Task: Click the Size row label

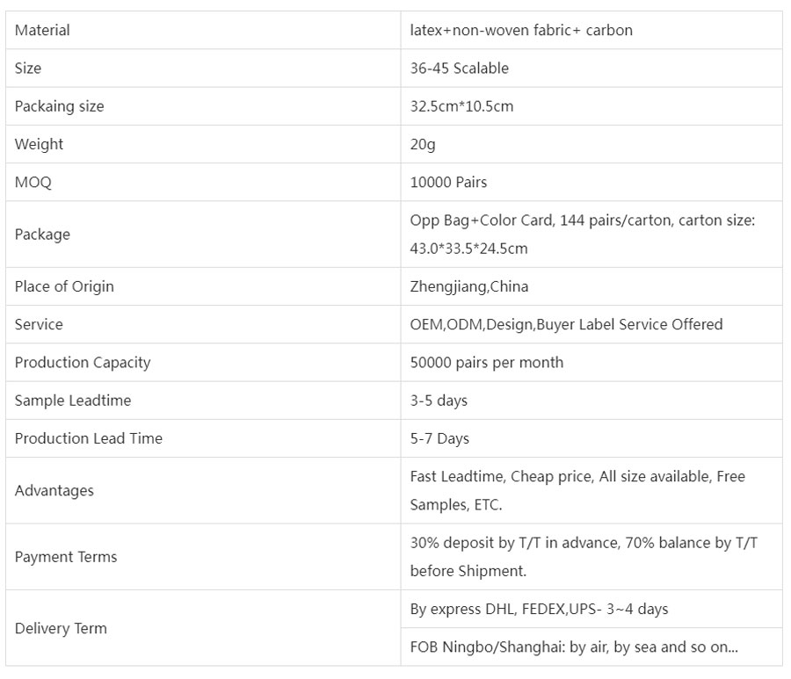Action: pos(28,69)
